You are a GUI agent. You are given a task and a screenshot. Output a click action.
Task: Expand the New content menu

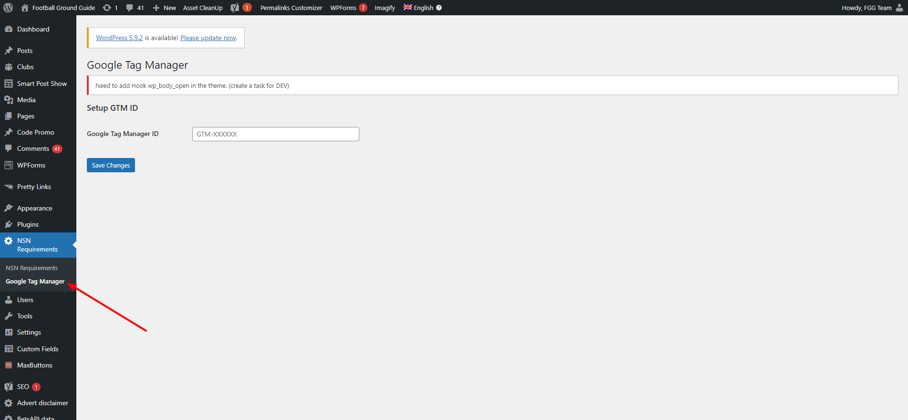[x=165, y=8]
